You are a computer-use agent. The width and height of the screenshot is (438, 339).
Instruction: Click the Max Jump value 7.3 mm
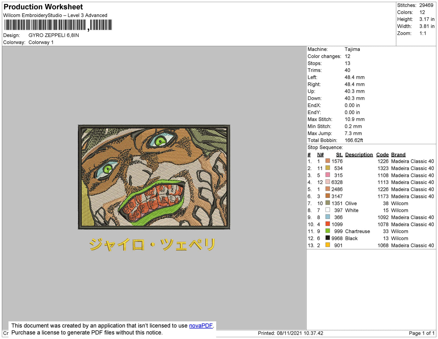click(x=353, y=133)
